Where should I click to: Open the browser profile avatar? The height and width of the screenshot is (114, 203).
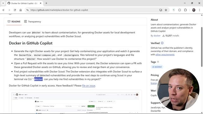click(x=194, y=10)
